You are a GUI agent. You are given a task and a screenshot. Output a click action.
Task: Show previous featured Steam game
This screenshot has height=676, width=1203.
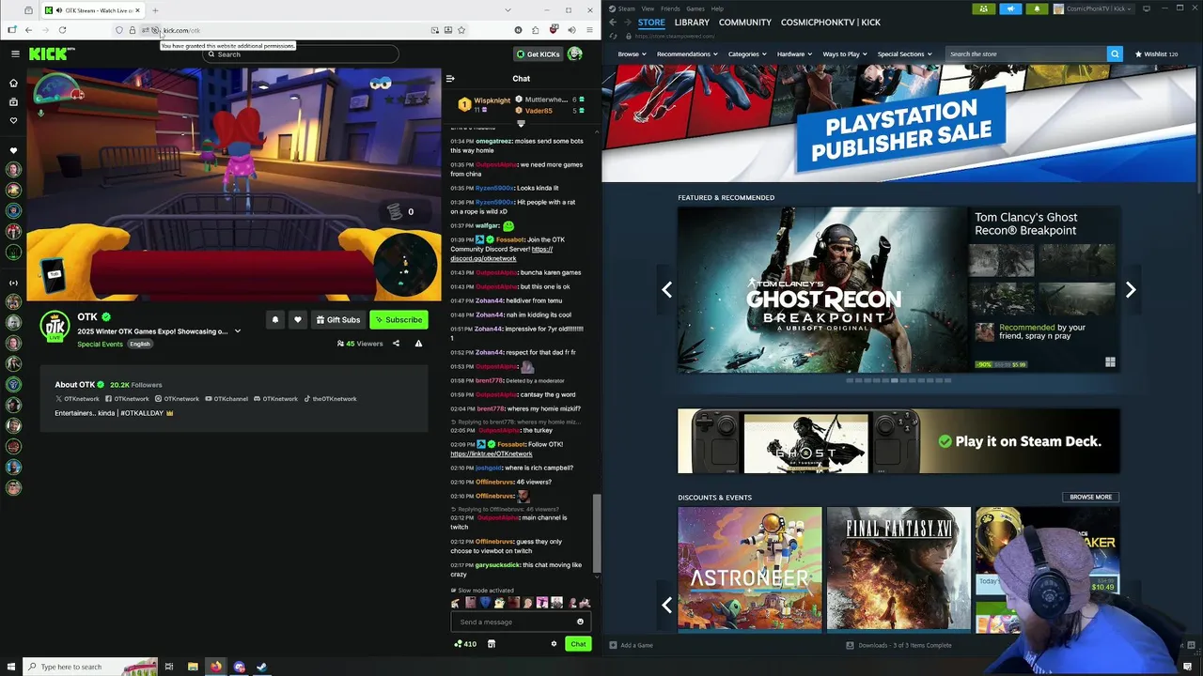coord(666,290)
